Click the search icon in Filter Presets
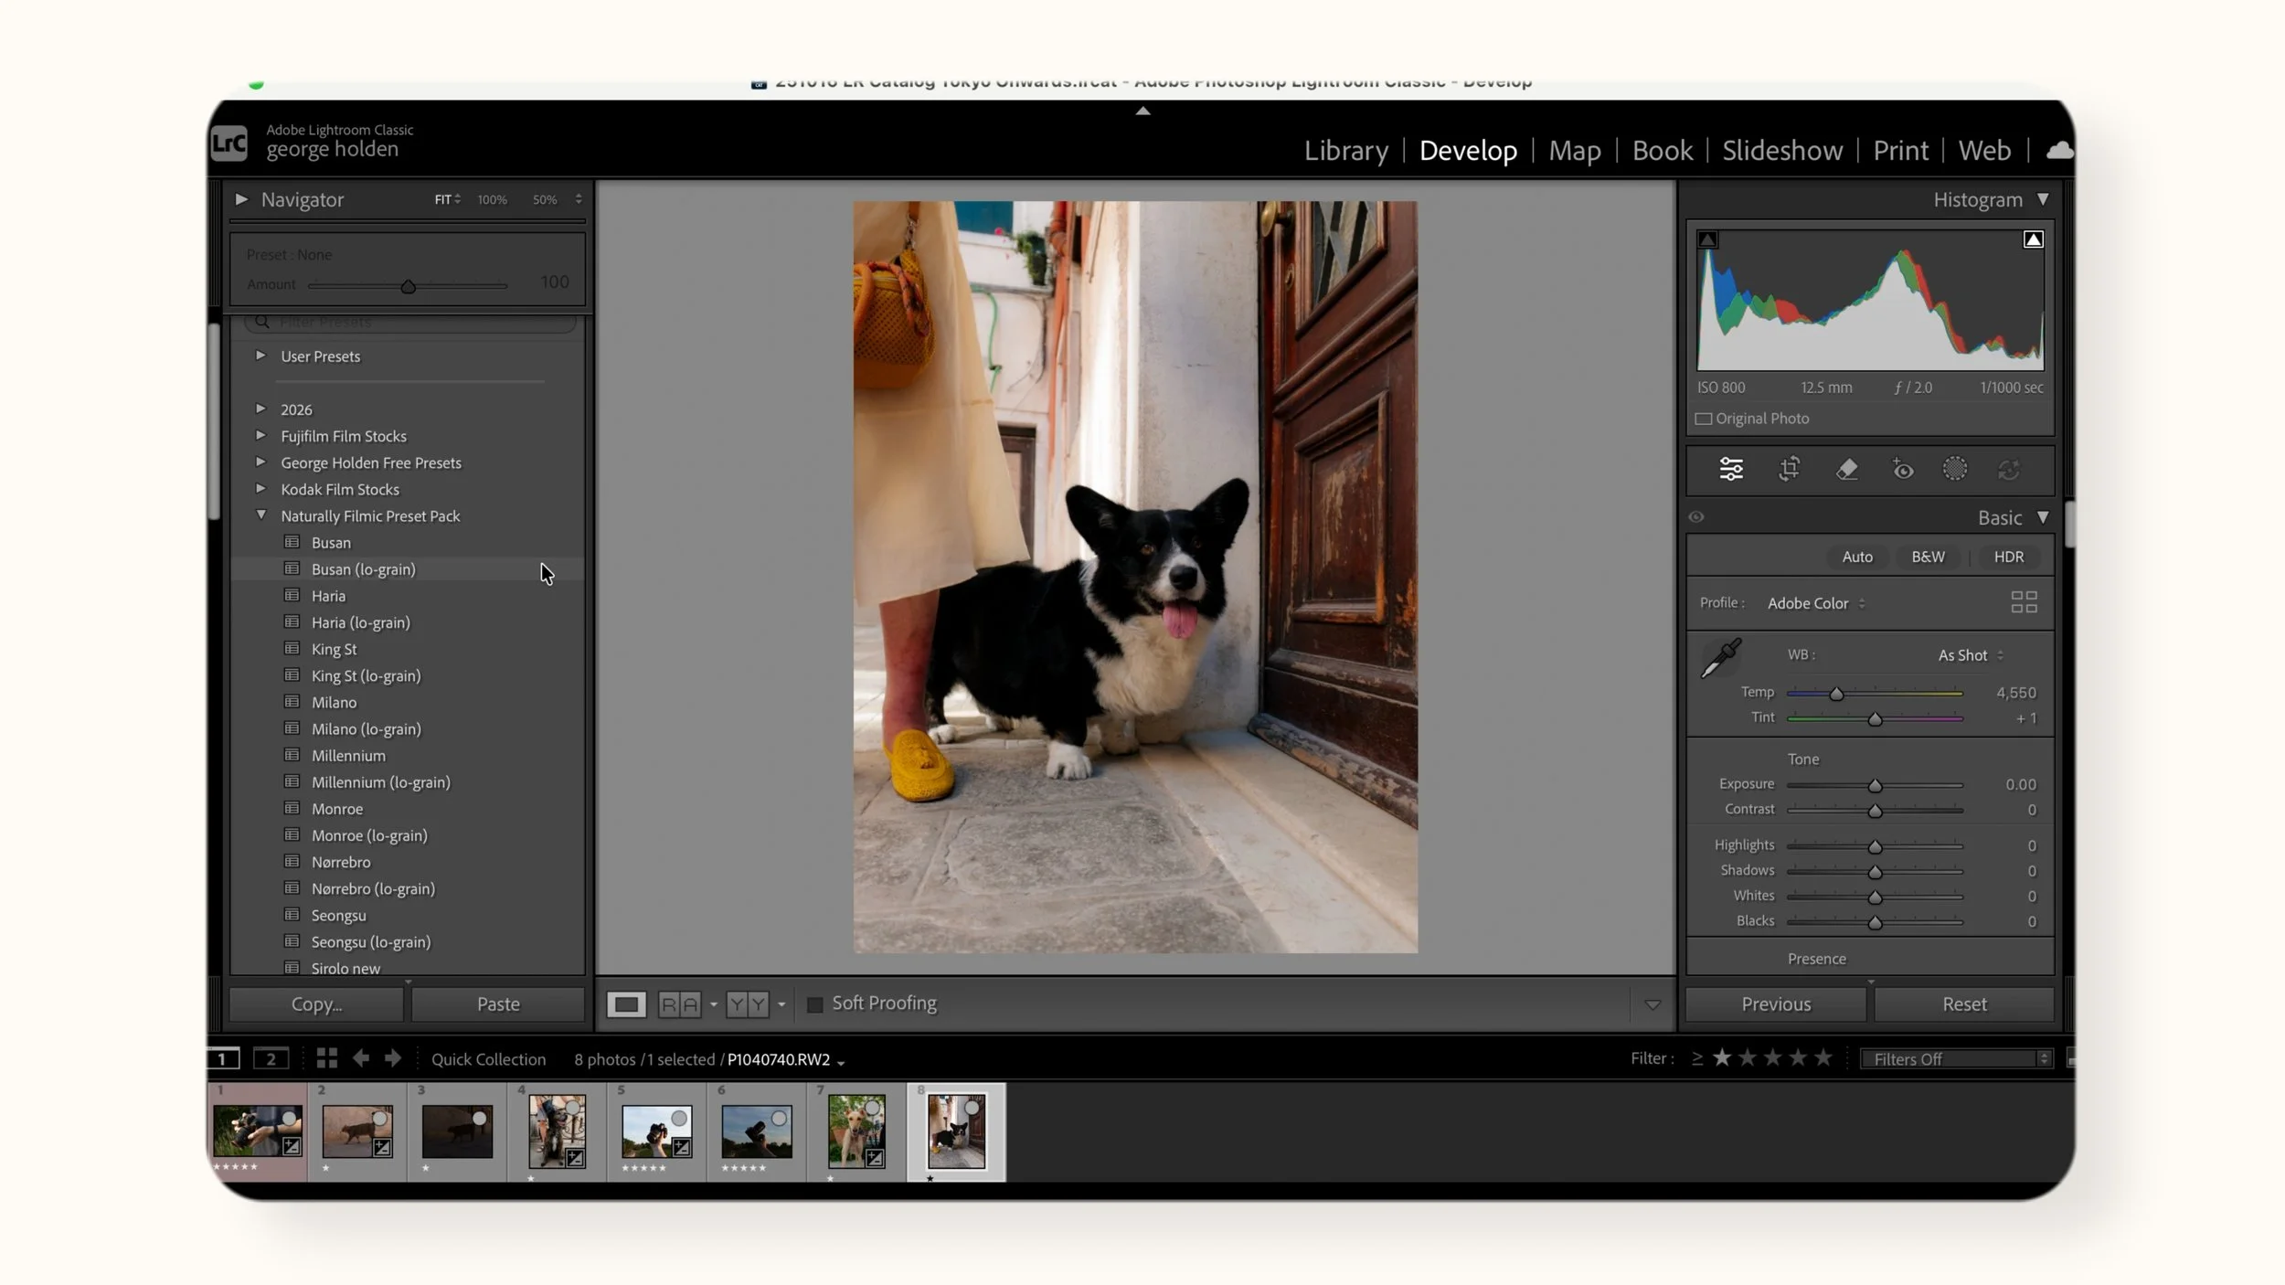The height and width of the screenshot is (1285, 2285). tap(262, 322)
